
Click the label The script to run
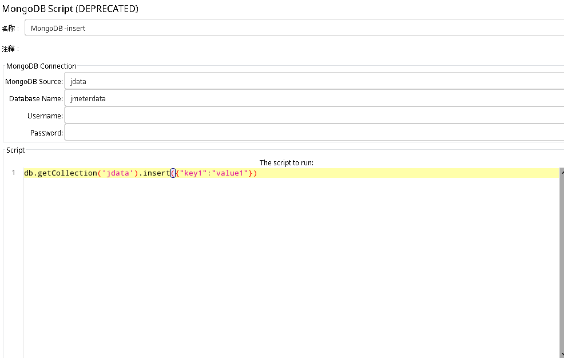click(x=286, y=162)
